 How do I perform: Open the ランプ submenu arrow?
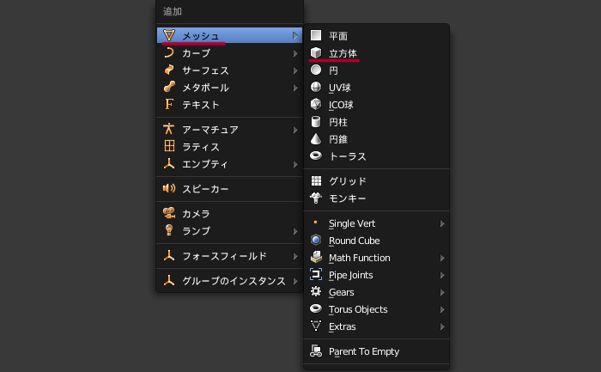[x=295, y=231]
